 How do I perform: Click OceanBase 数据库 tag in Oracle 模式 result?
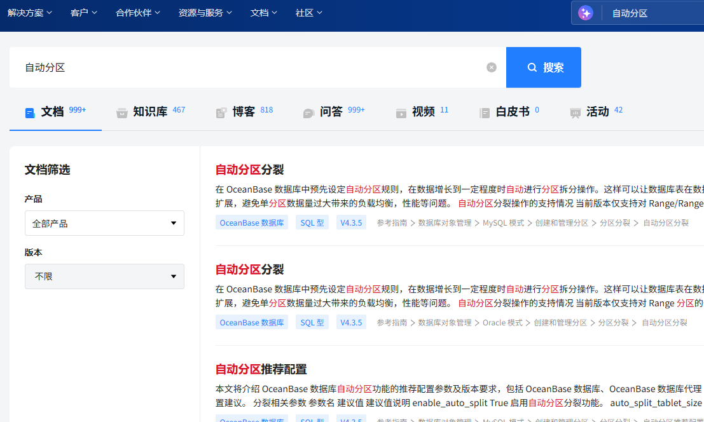click(251, 322)
